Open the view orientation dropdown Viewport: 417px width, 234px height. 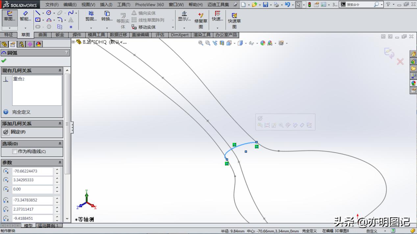(x=234, y=43)
